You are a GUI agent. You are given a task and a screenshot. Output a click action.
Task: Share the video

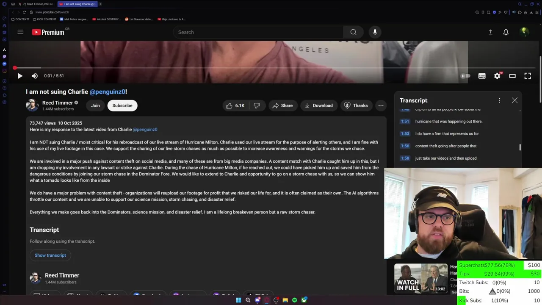click(282, 105)
